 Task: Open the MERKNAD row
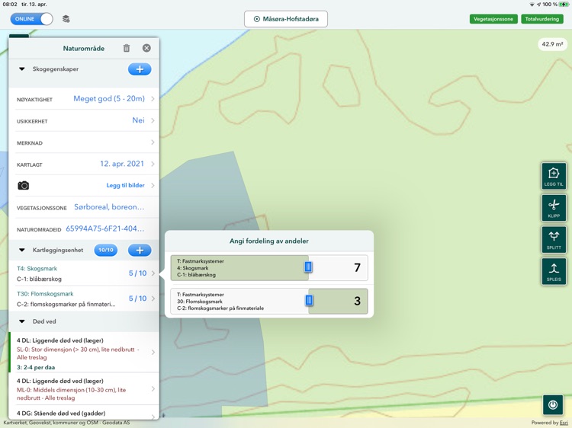click(84, 142)
